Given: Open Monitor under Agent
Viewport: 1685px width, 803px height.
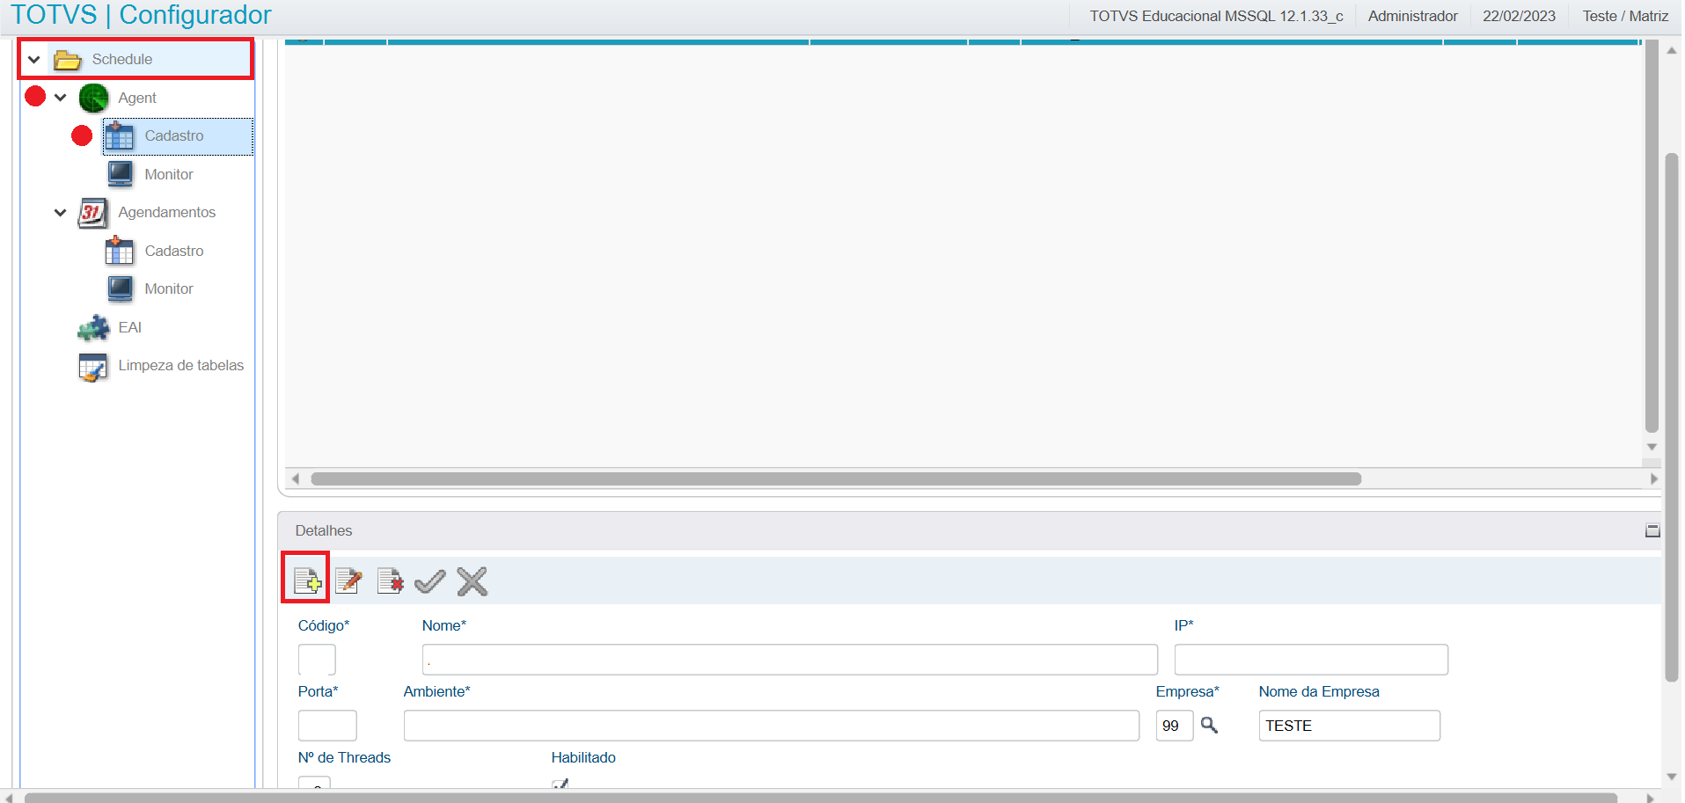Looking at the screenshot, I should point(169,174).
